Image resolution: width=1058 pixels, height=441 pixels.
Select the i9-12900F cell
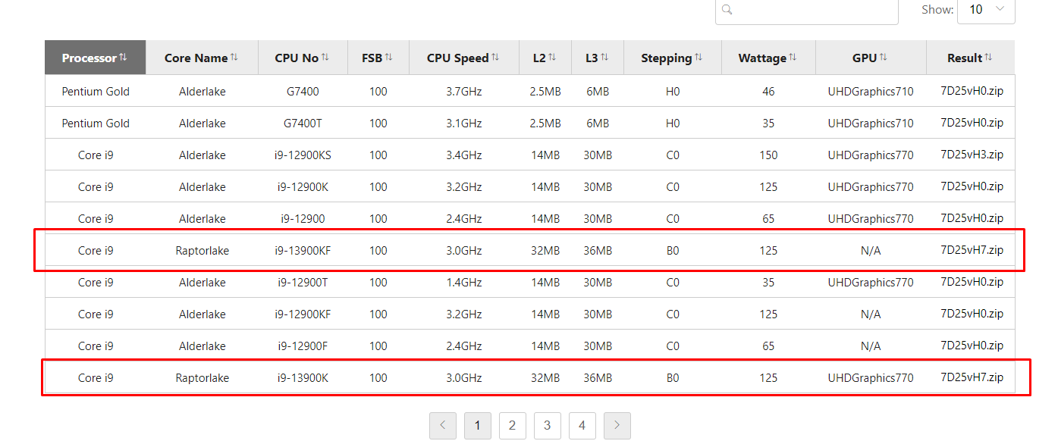(303, 346)
